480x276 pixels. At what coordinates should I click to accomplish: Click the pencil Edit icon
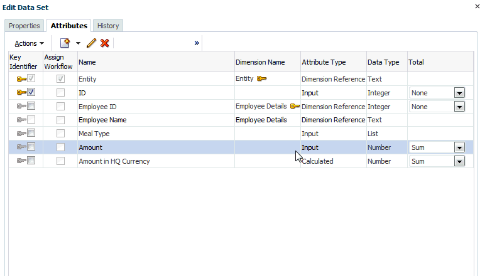91,43
